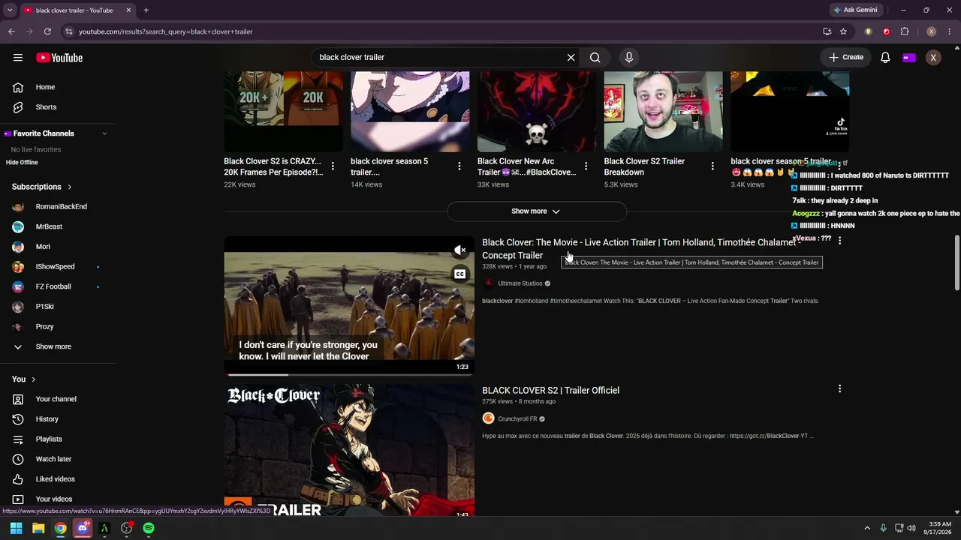Unmute the live action trailer preview
Image resolution: width=961 pixels, height=540 pixels.
coord(459,250)
